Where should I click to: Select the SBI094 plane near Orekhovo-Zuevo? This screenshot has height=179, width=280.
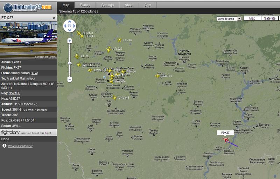pos(123,72)
